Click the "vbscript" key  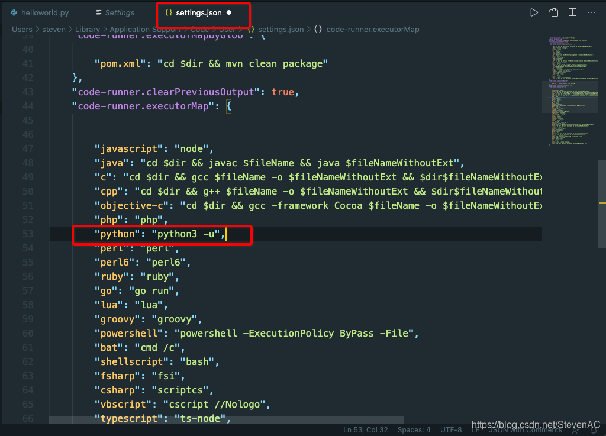tap(123, 404)
